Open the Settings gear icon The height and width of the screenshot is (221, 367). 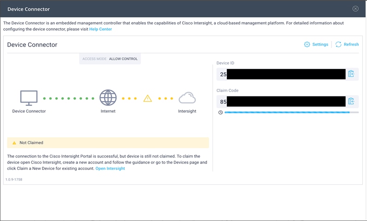point(307,44)
